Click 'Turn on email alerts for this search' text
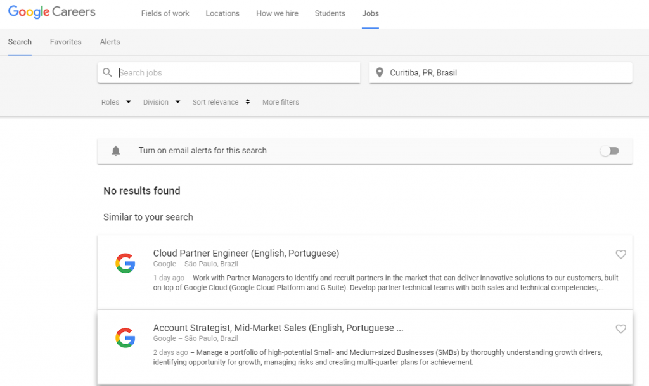 click(202, 151)
